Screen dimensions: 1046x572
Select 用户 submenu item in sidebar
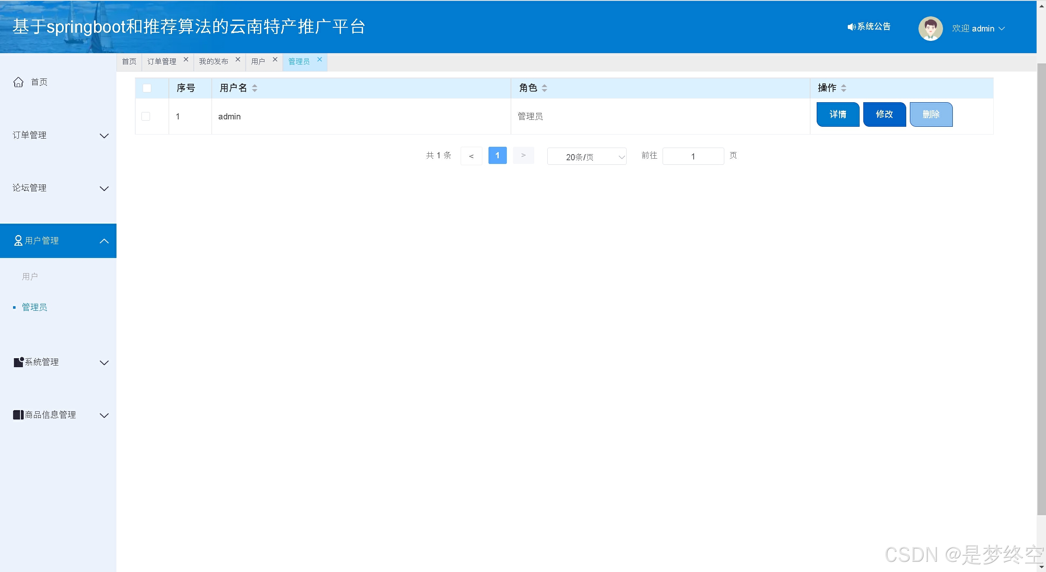tap(30, 276)
